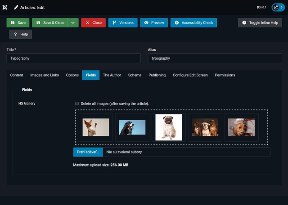This screenshot has height=205, width=288.
Task: Click into the Title input field
Action: (74, 58)
